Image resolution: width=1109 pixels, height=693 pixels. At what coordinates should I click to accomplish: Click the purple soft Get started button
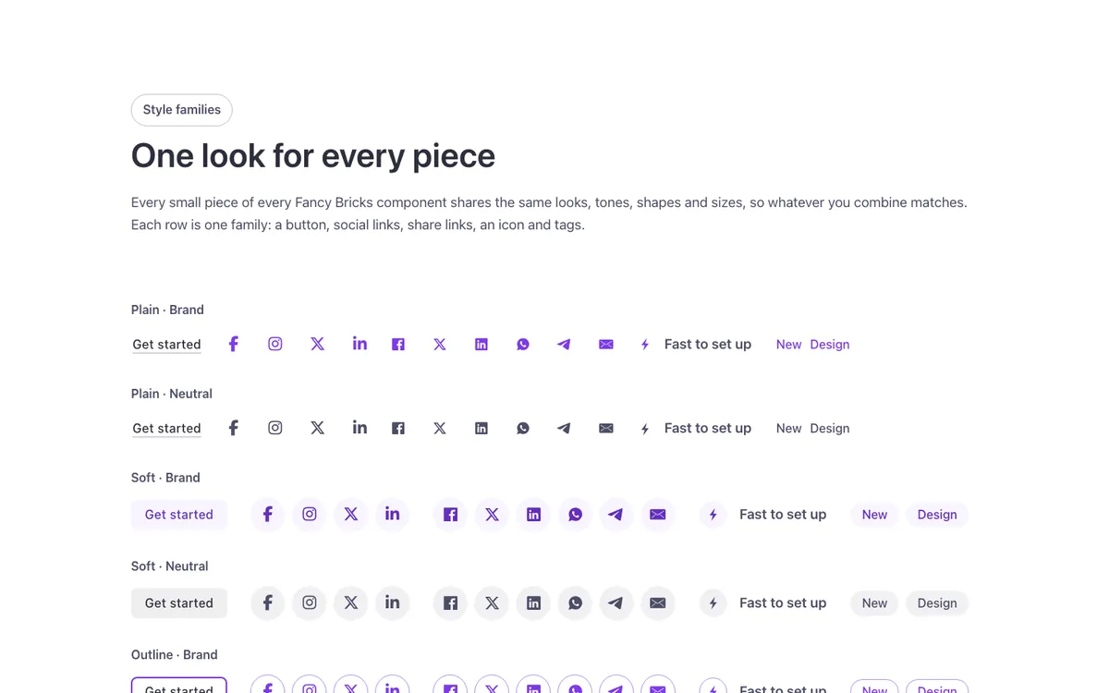(x=179, y=514)
